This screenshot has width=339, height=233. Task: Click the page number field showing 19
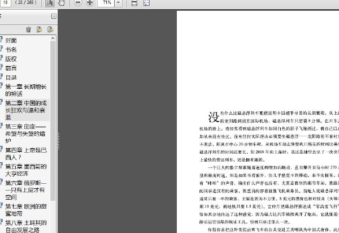point(6,3)
